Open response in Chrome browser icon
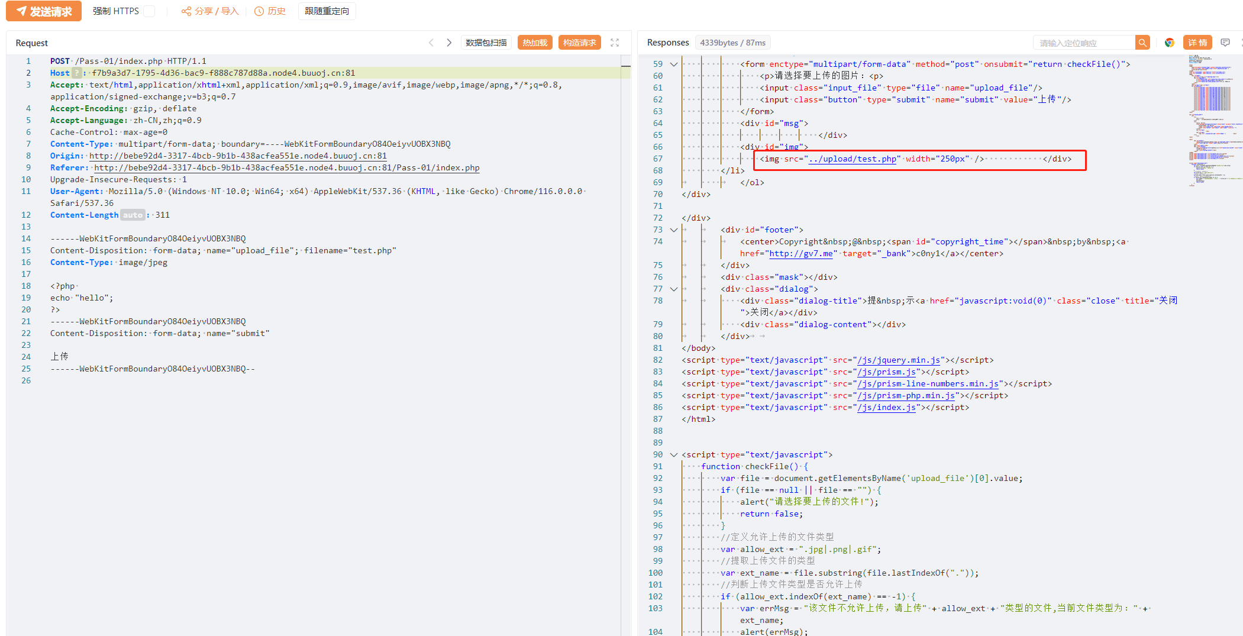 point(1169,43)
